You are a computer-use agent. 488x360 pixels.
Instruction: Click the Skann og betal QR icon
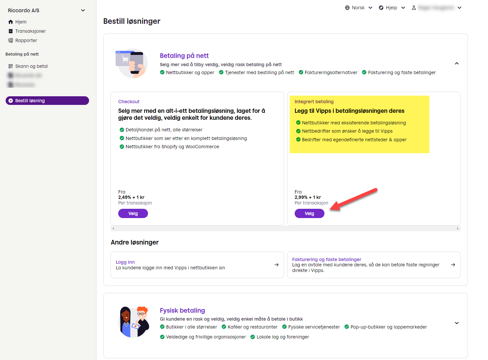coord(11,66)
